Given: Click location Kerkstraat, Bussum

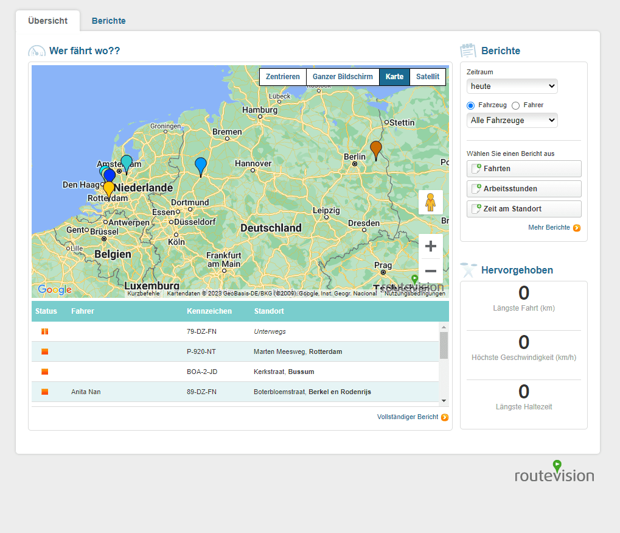Looking at the screenshot, I should [x=284, y=372].
